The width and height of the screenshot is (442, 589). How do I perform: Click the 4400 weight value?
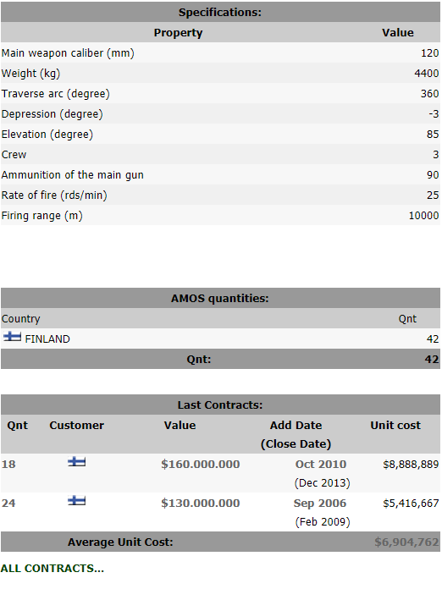[427, 74]
